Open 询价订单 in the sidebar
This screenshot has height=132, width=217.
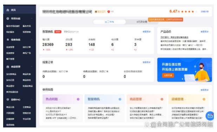pos(27,47)
